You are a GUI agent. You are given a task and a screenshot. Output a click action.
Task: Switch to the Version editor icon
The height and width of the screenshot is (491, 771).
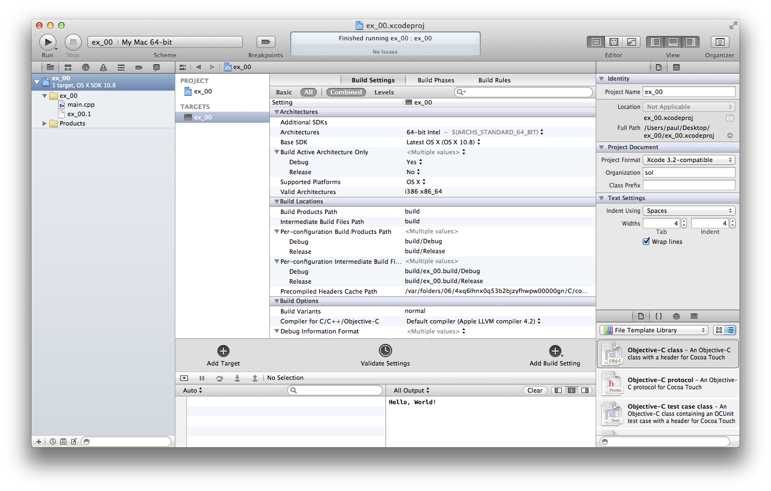(632, 42)
